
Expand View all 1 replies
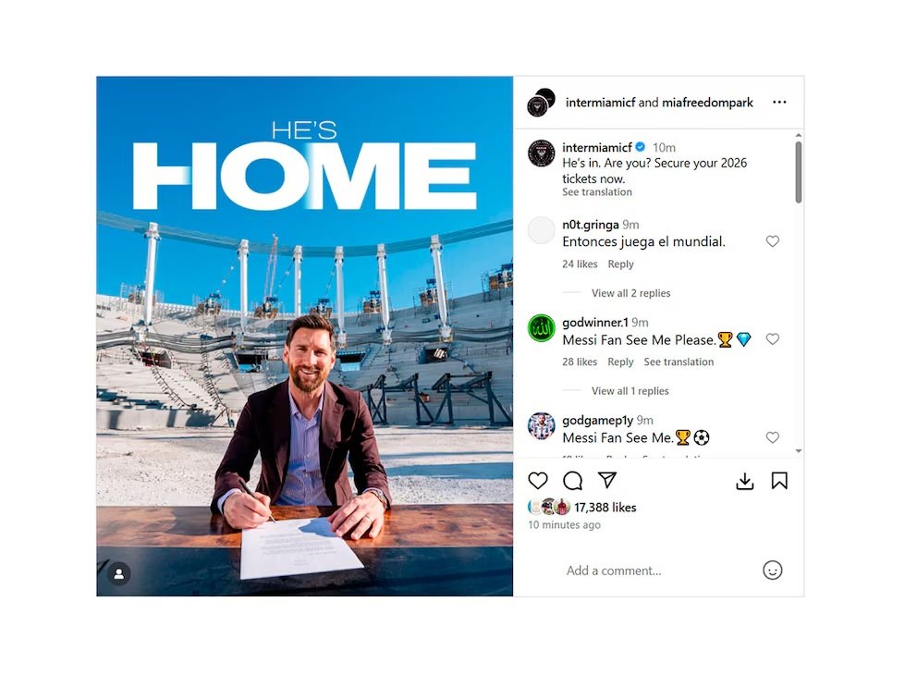630,391
